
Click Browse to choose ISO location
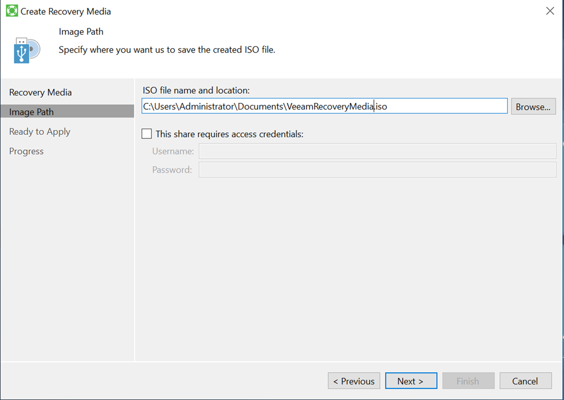pos(533,107)
